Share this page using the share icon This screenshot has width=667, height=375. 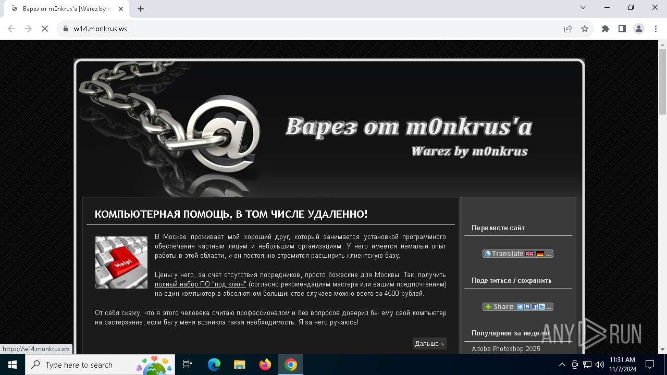[568, 29]
